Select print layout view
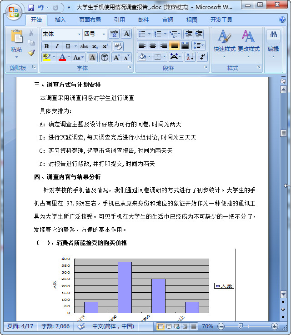 coord(161,326)
